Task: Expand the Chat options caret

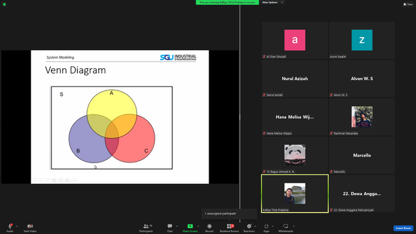Action: click(x=177, y=226)
